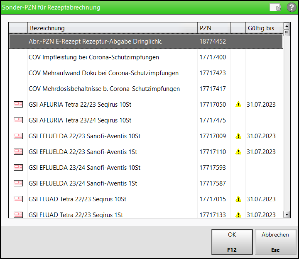Sort by Gültig bis column header
The width and height of the screenshot is (299, 259).
click(264, 28)
